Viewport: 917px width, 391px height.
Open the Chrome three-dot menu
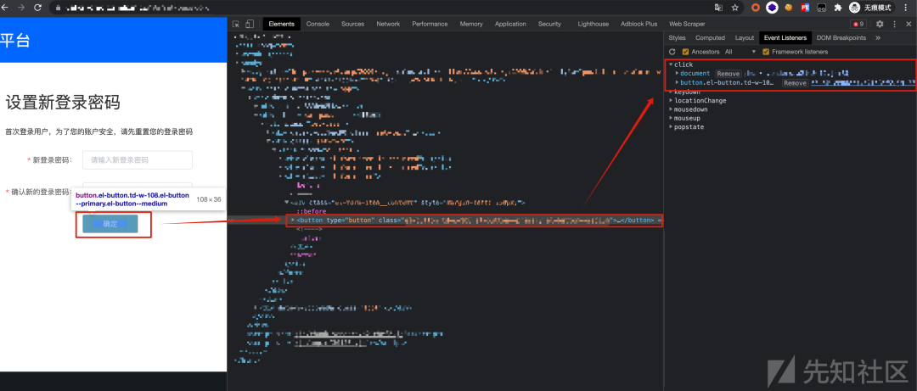click(x=908, y=8)
